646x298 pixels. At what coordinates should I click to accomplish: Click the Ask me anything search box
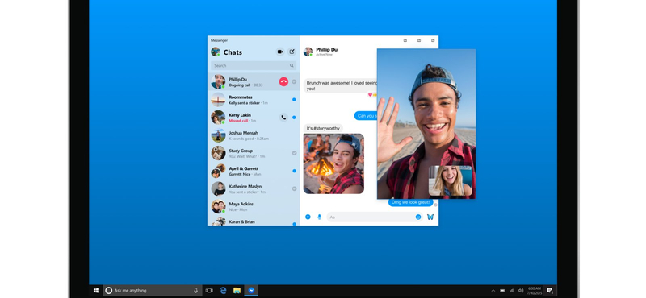click(x=153, y=291)
